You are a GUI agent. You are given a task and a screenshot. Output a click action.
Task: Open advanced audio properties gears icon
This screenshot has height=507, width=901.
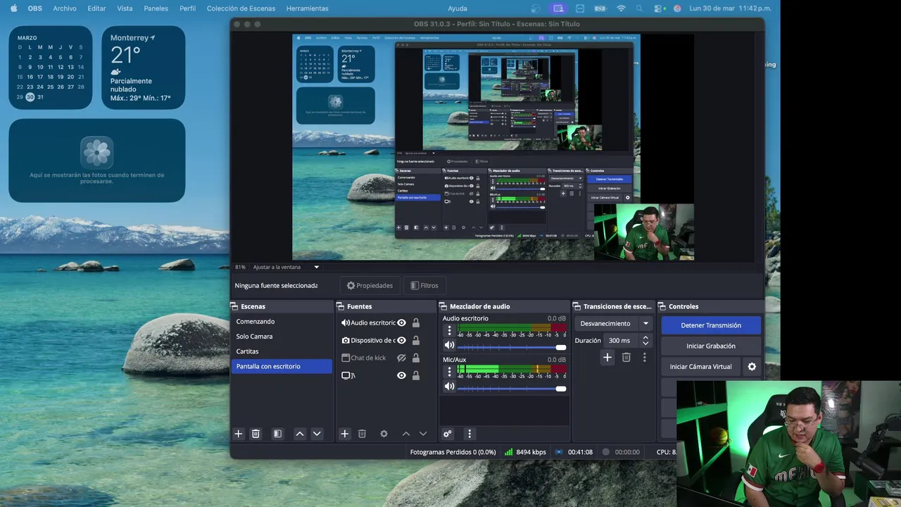pos(447,434)
